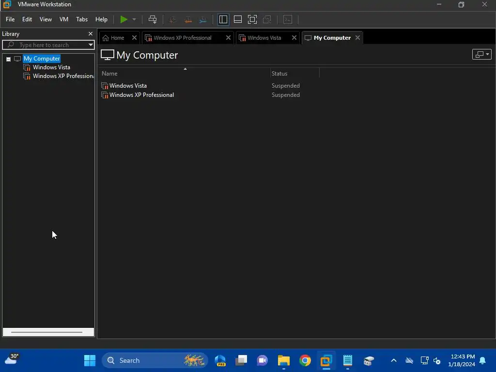Image resolution: width=496 pixels, height=372 pixels.
Task: Open Google Chrome from taskbar
Action: point(305,360)
